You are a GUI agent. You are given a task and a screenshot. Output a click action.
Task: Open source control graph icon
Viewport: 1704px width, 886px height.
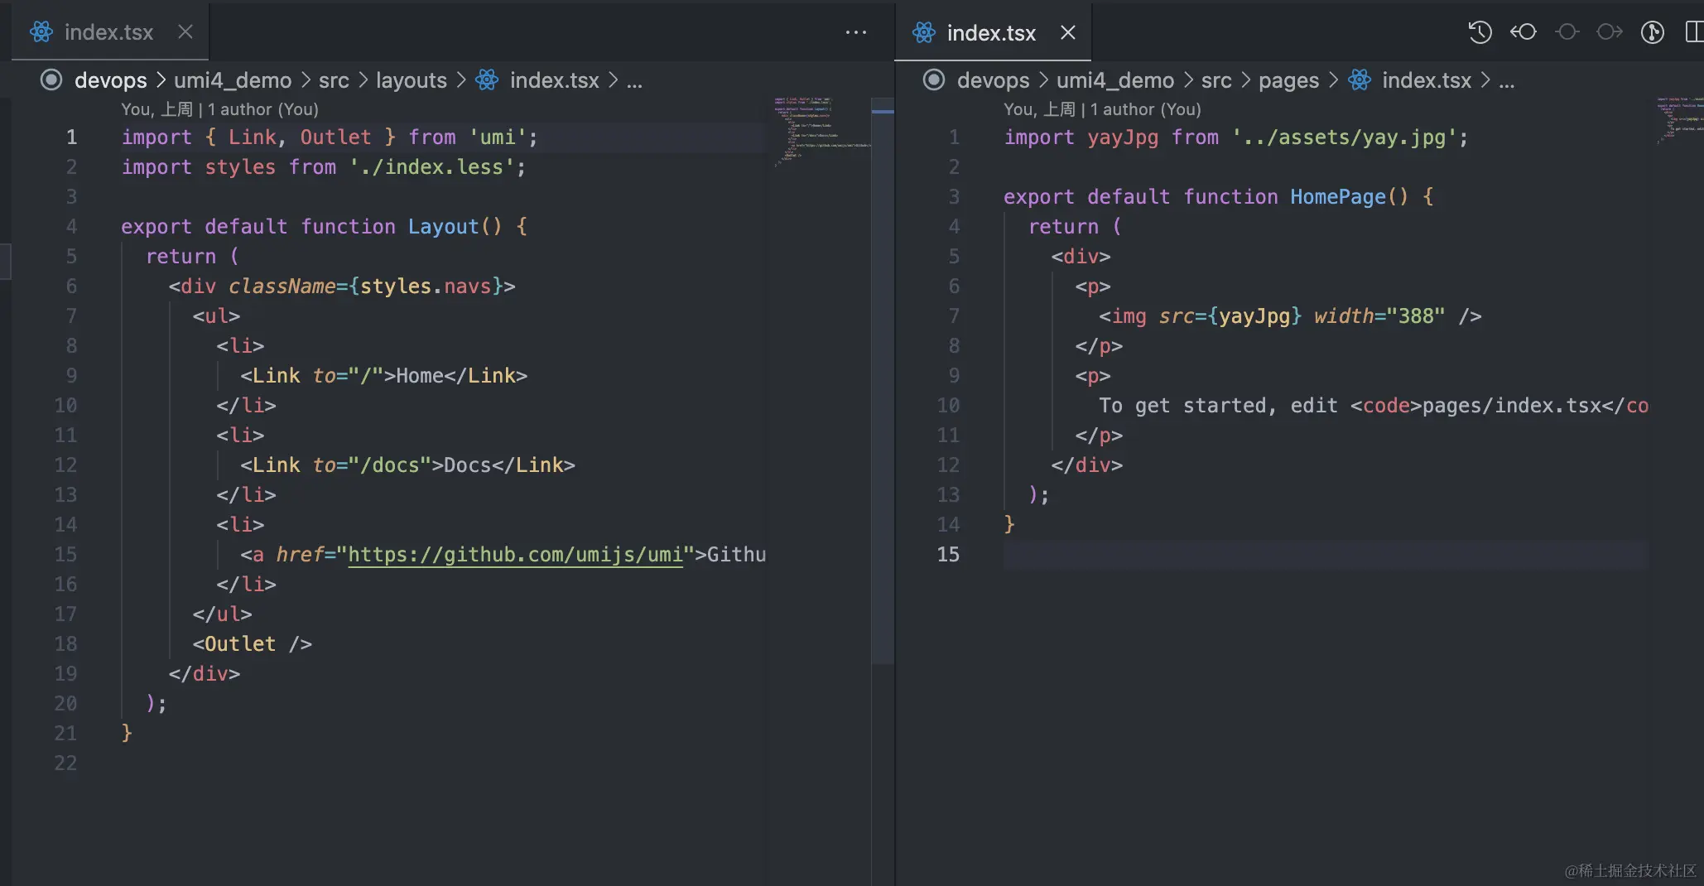tap(1653, 32)
